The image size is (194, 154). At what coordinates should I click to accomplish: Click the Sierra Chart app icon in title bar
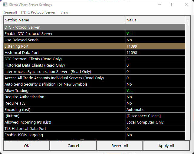pyautogui.click(x=5, y=5)
